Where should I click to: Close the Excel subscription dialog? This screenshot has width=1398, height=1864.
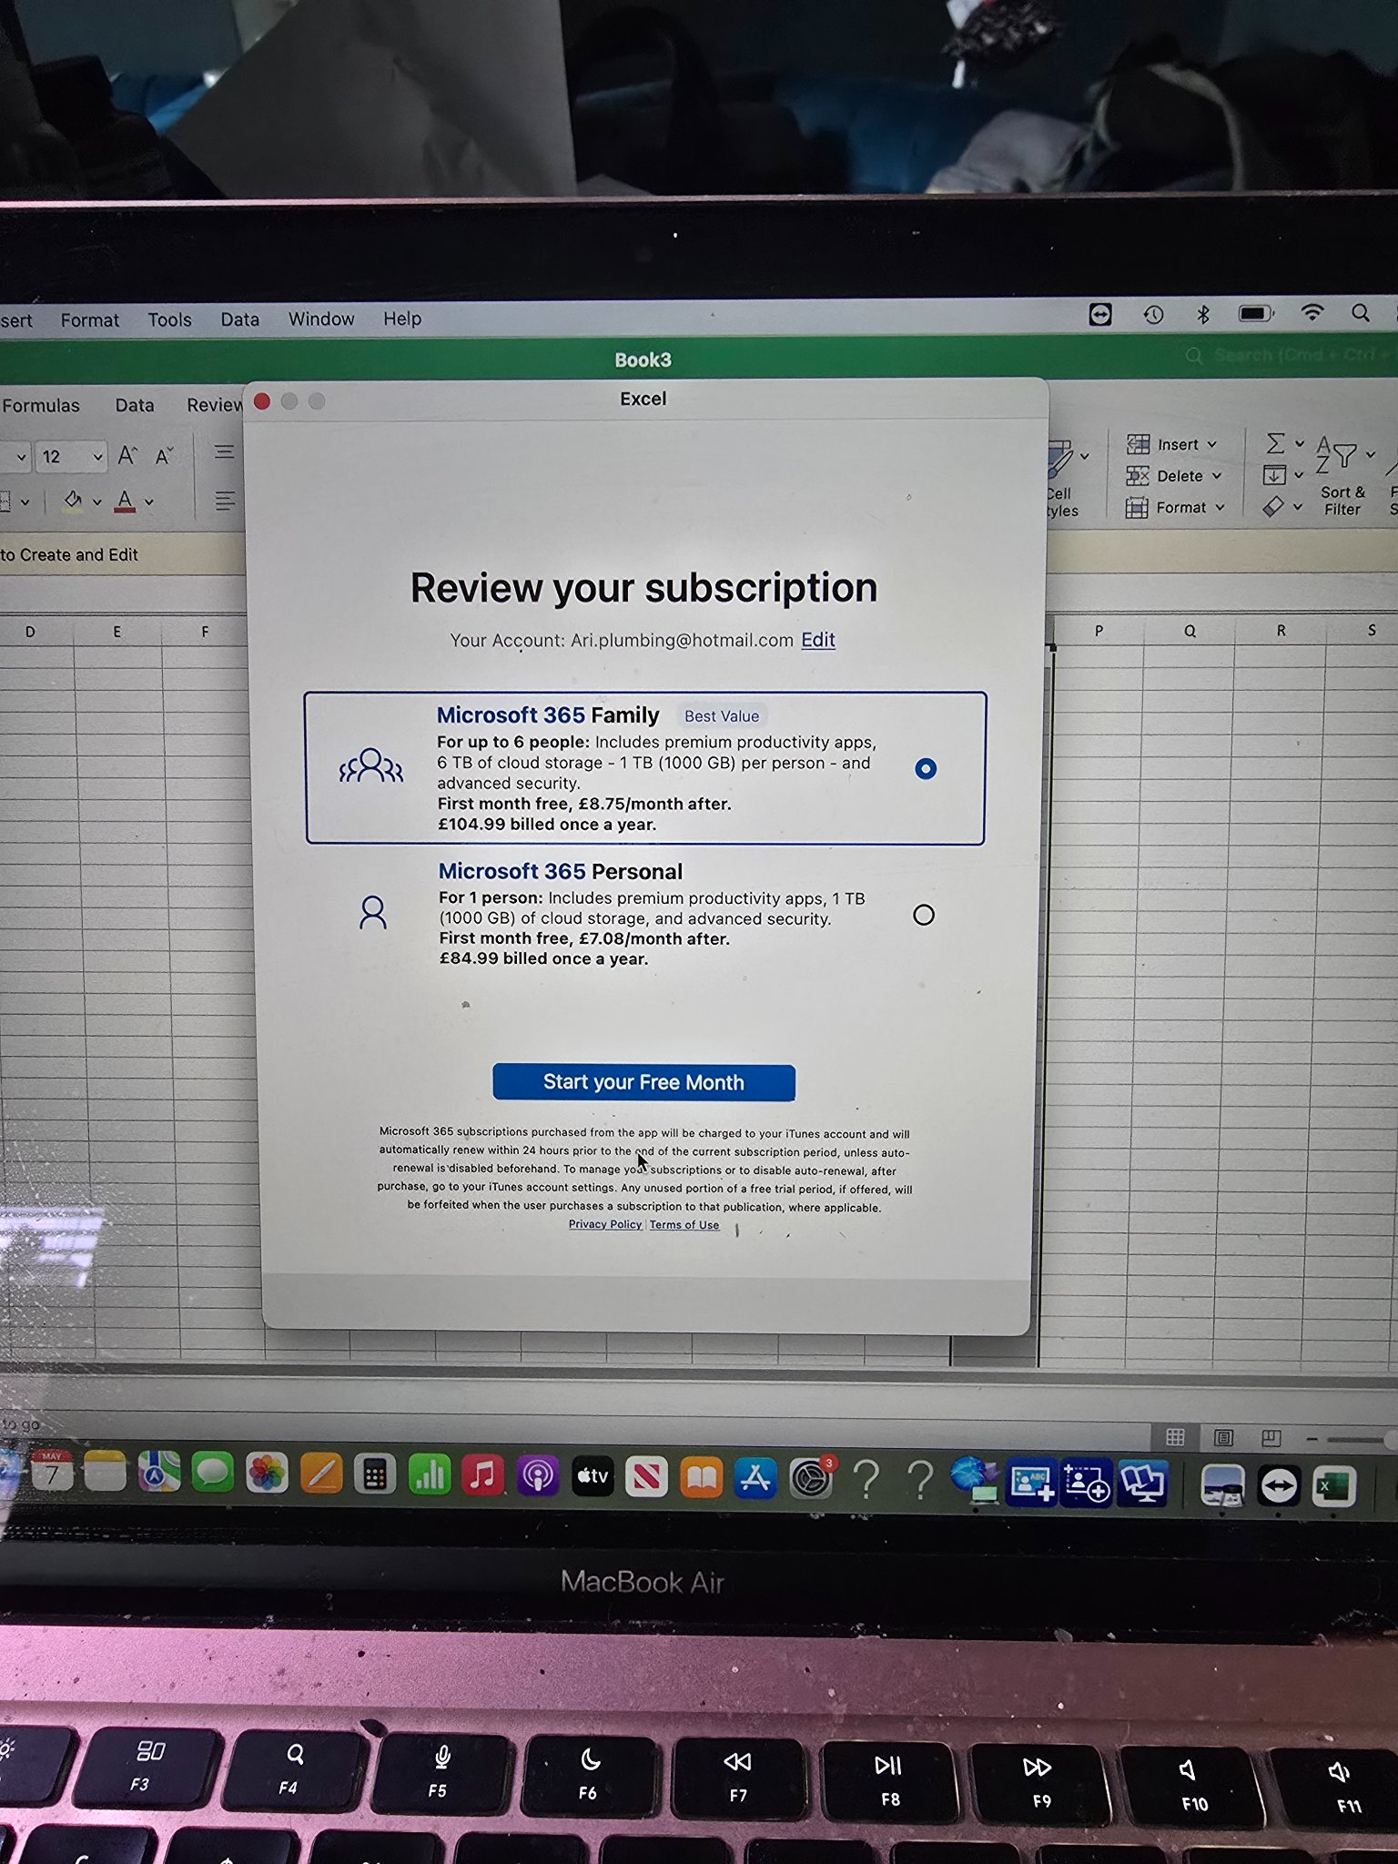[x=262, y=401]
